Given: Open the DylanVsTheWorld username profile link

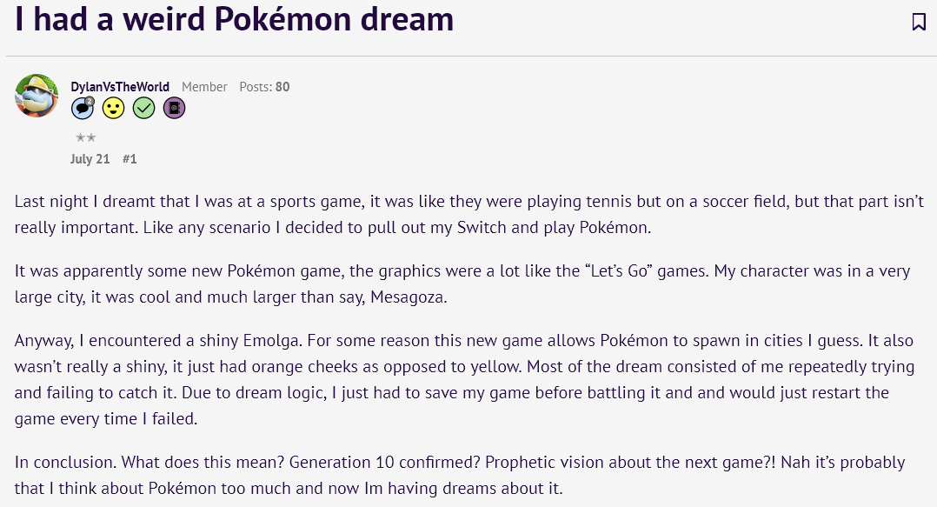Looking at the screenshot, I should (120, 87).
